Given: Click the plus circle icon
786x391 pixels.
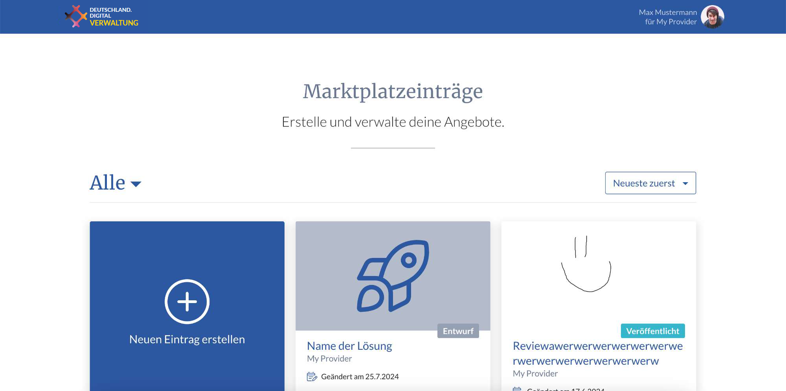Looking at the screenshot, I should coord(187,301).
